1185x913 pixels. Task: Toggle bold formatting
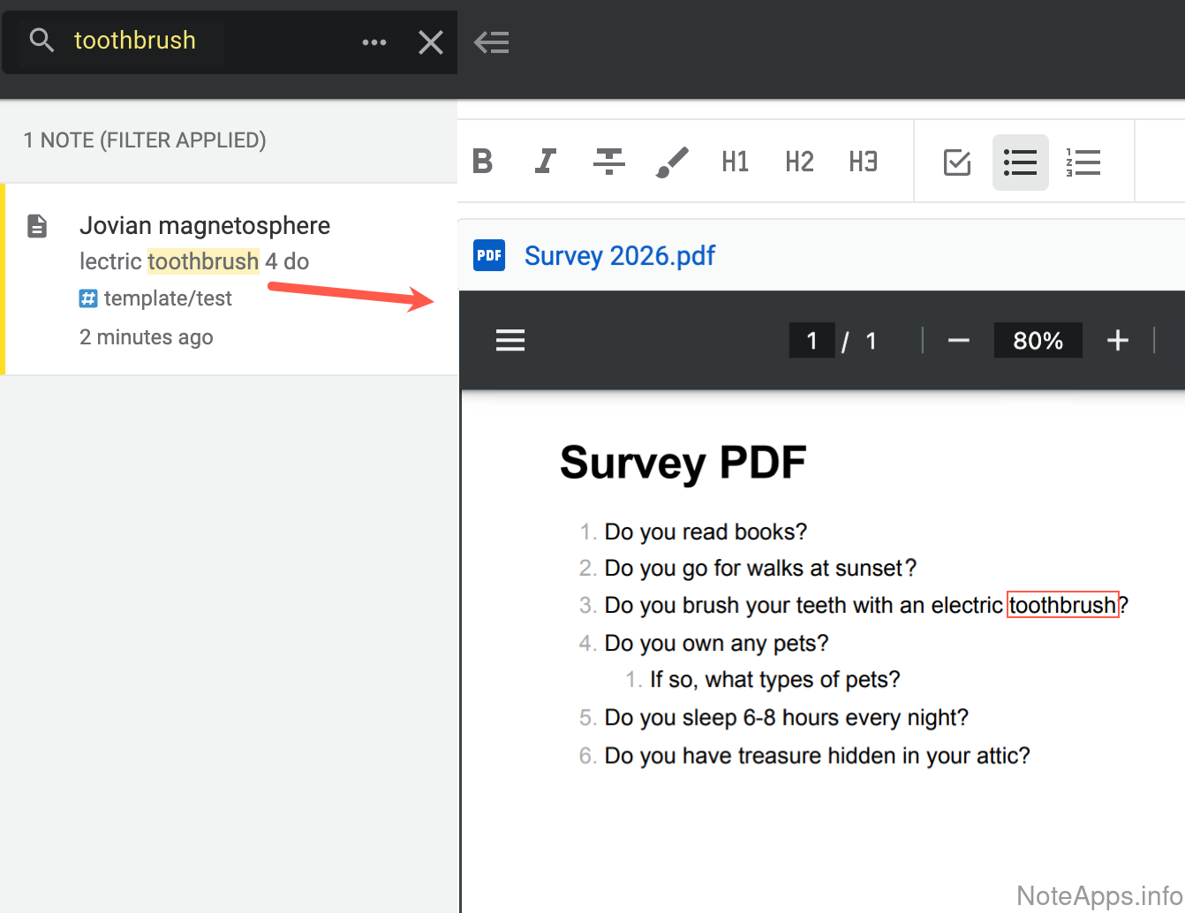pyautogui.click(x=483, y=162)
